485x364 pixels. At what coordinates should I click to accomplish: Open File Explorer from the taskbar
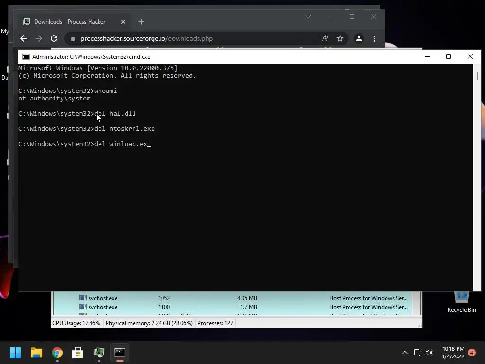point(36,353)
